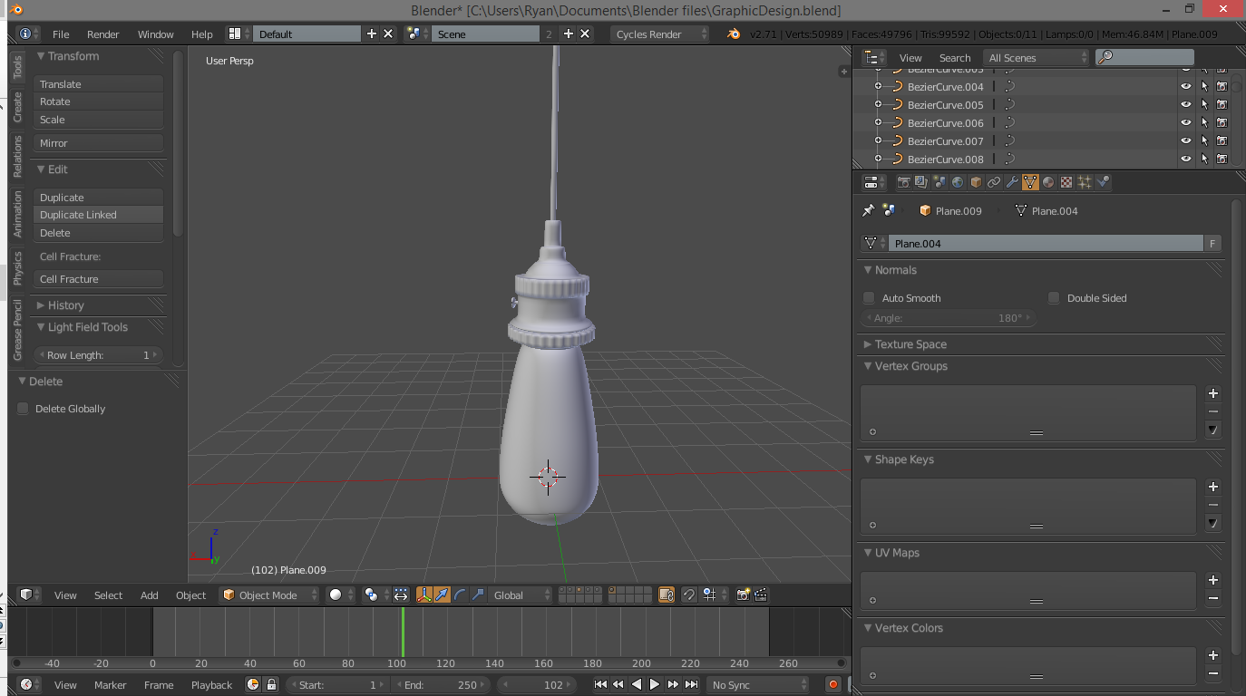Image resolution: width=1246 pixels, height=696 pixels.
Task: Open Object Constraints tab (chain icon)
Action: 994,182
